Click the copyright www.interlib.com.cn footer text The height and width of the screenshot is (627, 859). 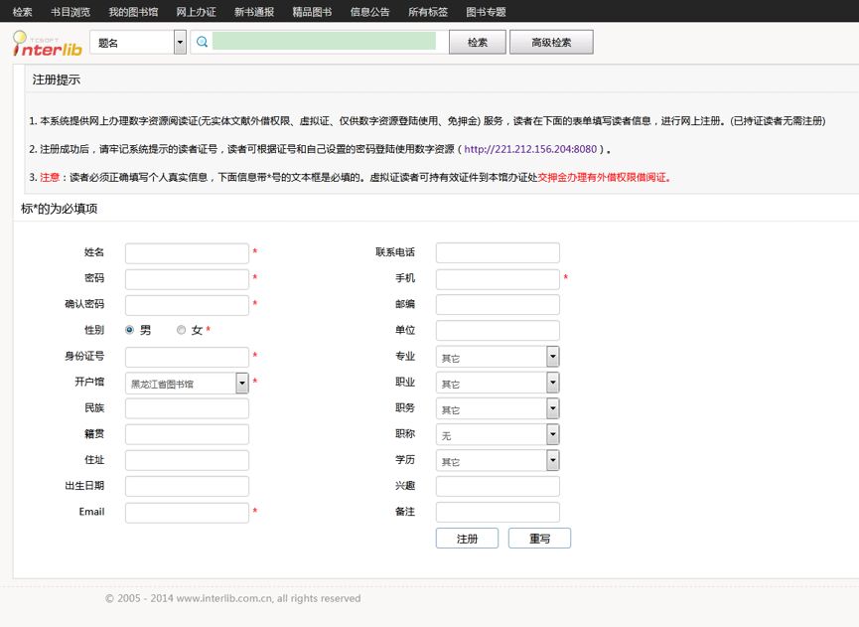click(x=232, y=598)
